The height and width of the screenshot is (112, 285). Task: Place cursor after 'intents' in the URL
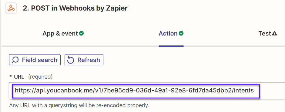tap(254, 90)
